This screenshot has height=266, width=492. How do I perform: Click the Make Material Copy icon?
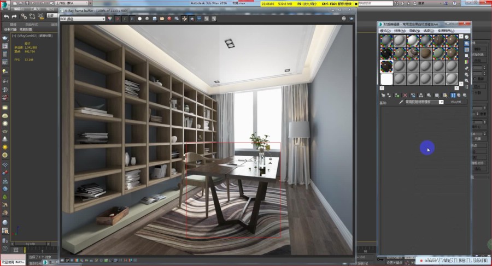point(413,96)
